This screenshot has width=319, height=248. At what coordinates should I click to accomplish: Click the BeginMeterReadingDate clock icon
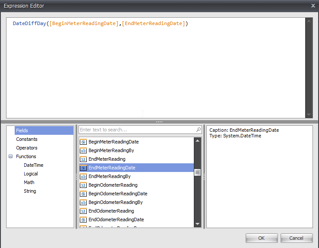83,142
